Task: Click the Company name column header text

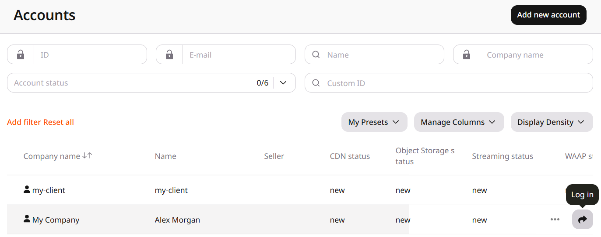Action: [52, 156]
